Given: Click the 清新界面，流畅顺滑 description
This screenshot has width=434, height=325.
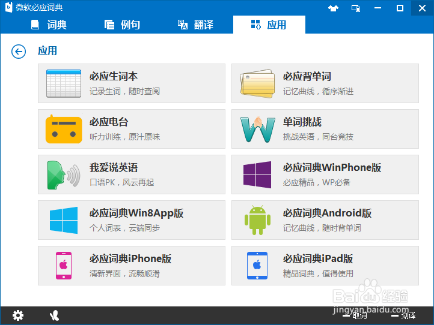Looking at the screenshot, I should (124, 273).
